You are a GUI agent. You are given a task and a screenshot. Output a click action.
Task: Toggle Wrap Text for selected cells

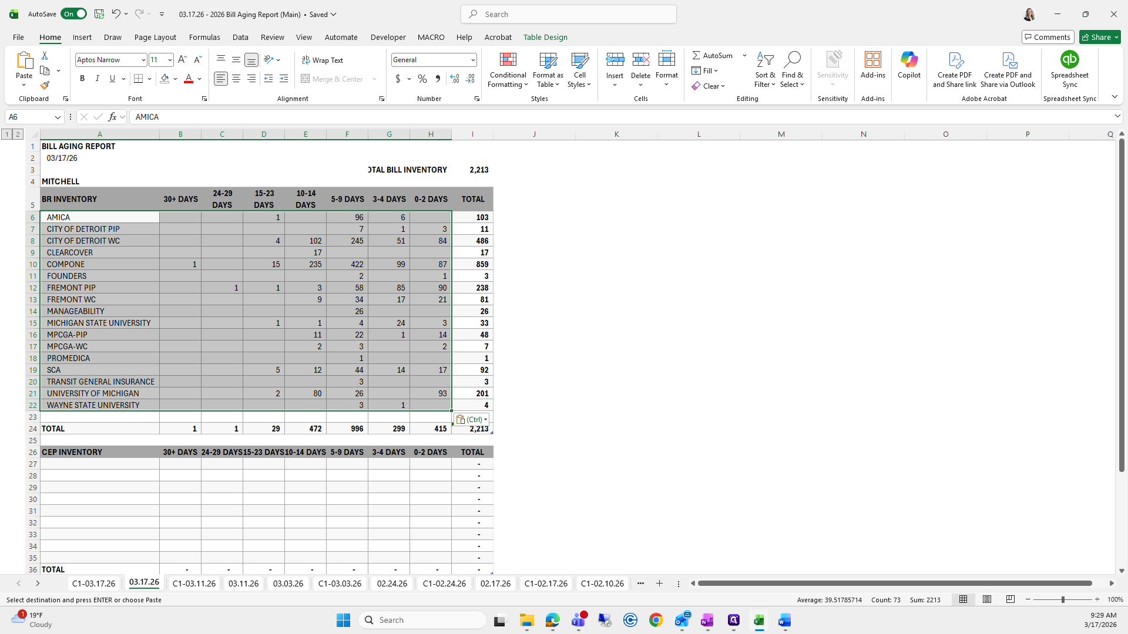coord(323,60)
